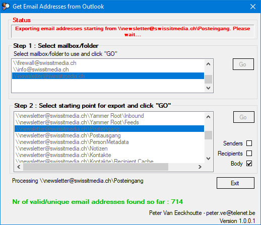This screenshot has width=261, height=225.
Task: Close the Get Email Addresses window
Action: (253, 7)
